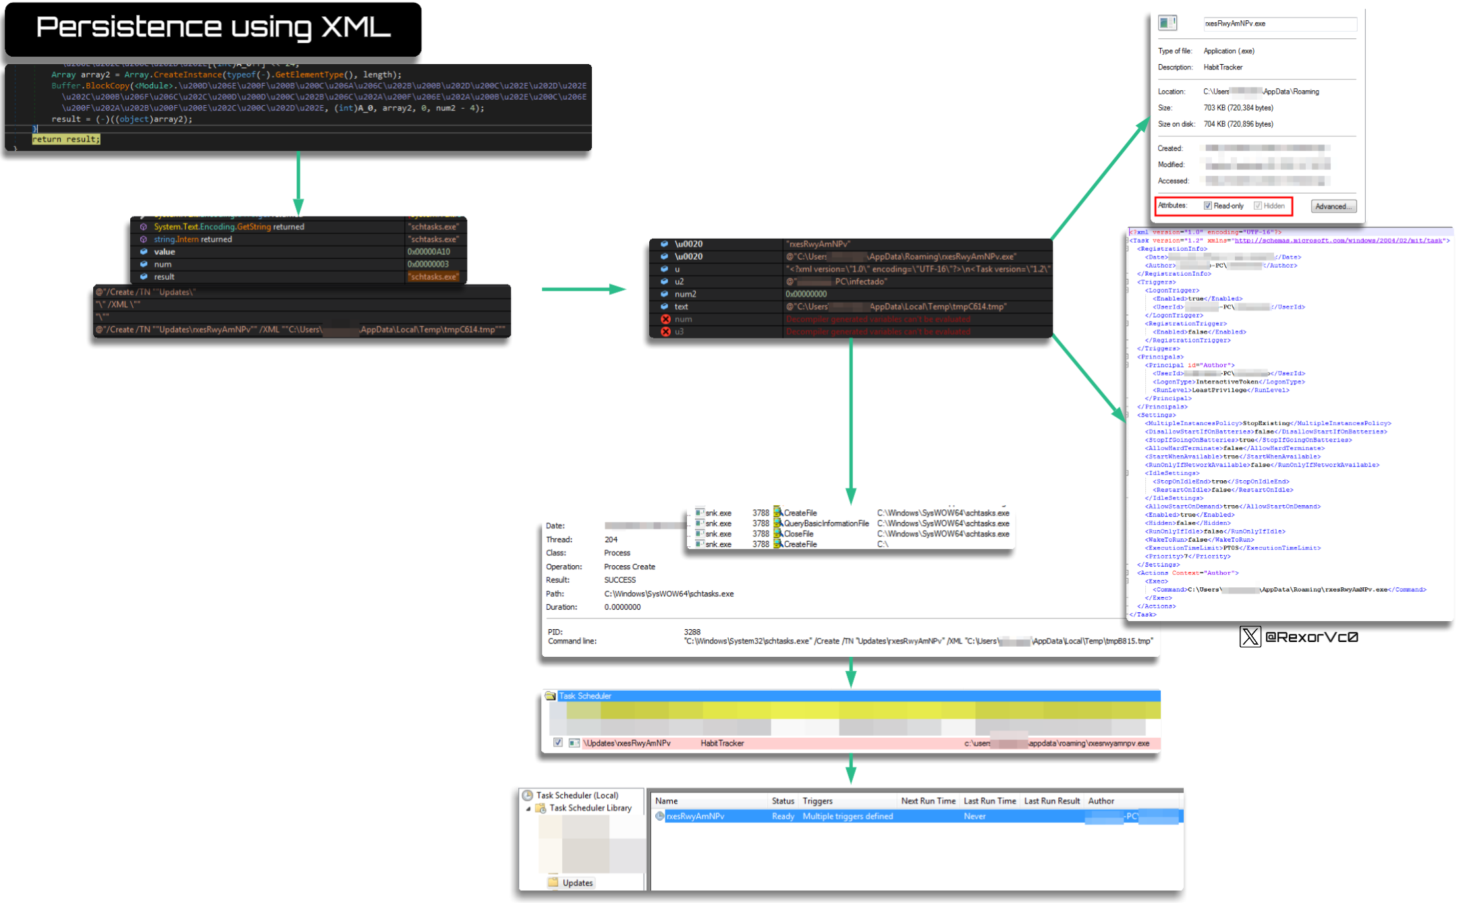Click the X logo beside @RexorVc0
Image resolution: width=1461 pixels, height=903 pixels.
point(1250,637)
